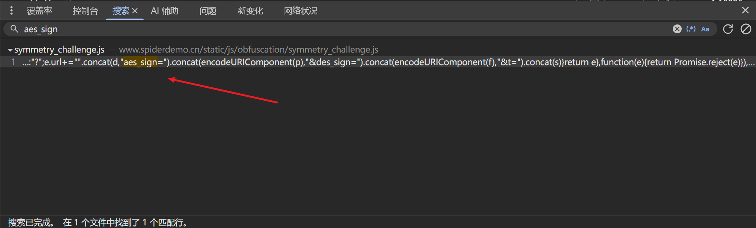Select the 搜索 tab

coord(120,11)
